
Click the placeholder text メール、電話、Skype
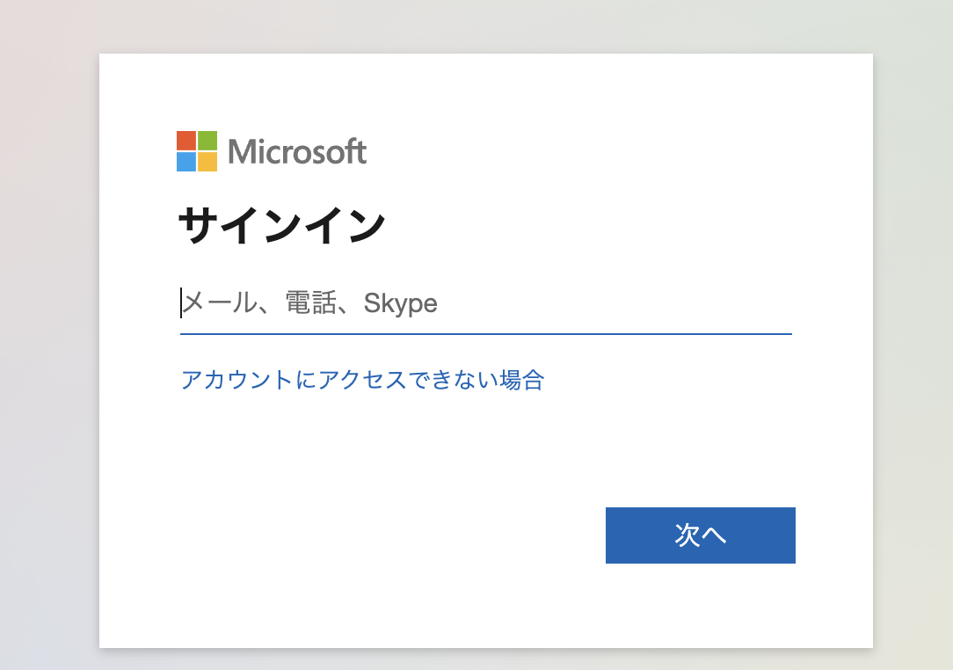[x=309, y=302]
